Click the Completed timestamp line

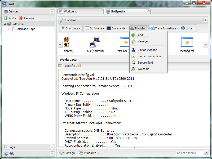(98, 79)
